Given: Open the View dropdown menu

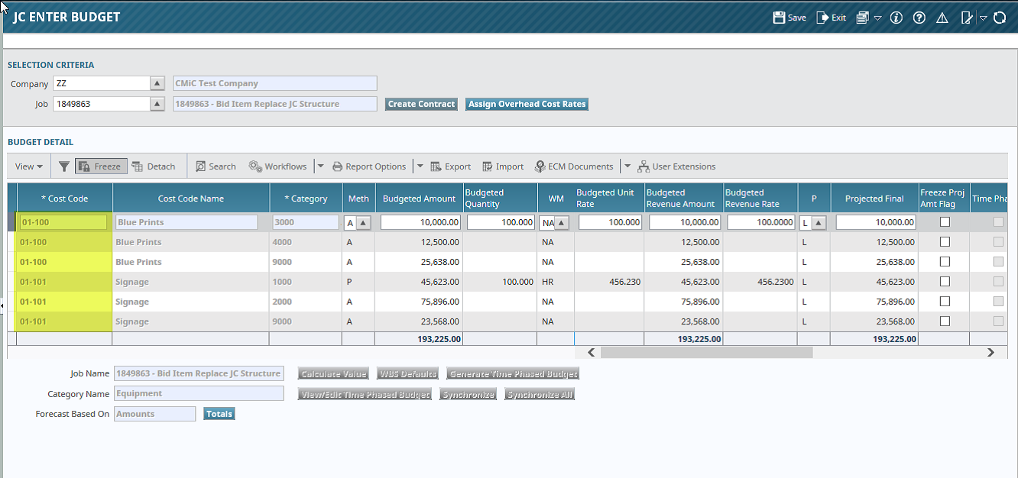Looking at the screenshot, I should pos(28,166).
